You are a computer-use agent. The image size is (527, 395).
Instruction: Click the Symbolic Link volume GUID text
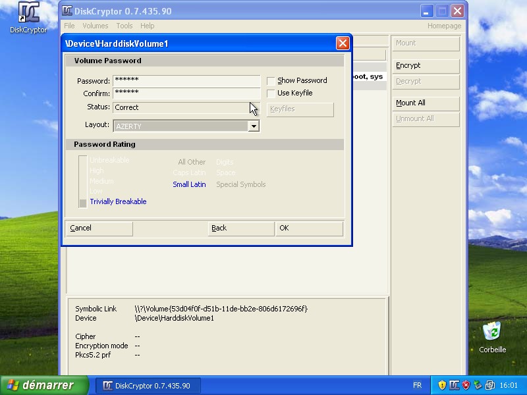[x=221, y=309]
